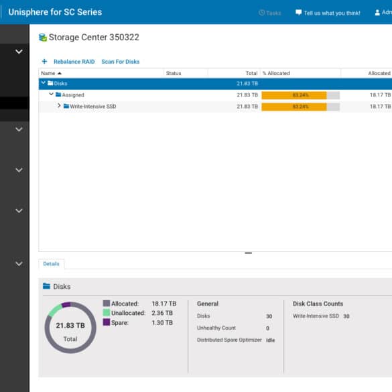Click Allocated 18.17 TB legend value
Viewport: 392px width, 392px height.
tap(164, 304)
